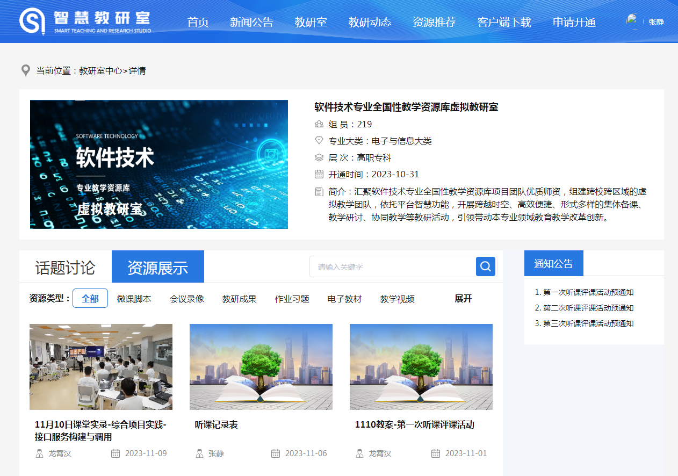
Task: Open the 听课记录表 resource title
Action: coord(217,424)
